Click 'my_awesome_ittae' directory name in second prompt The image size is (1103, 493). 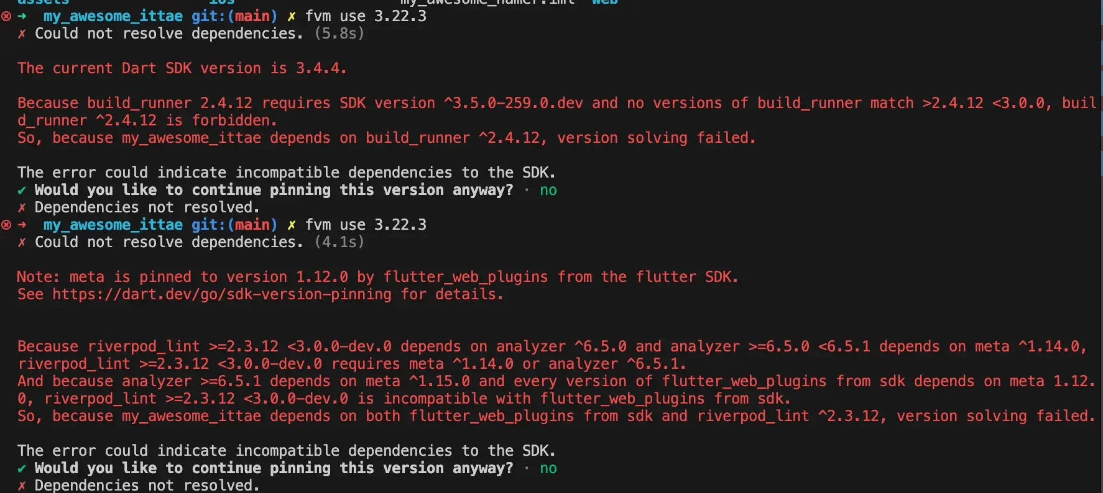coord(113,225)
